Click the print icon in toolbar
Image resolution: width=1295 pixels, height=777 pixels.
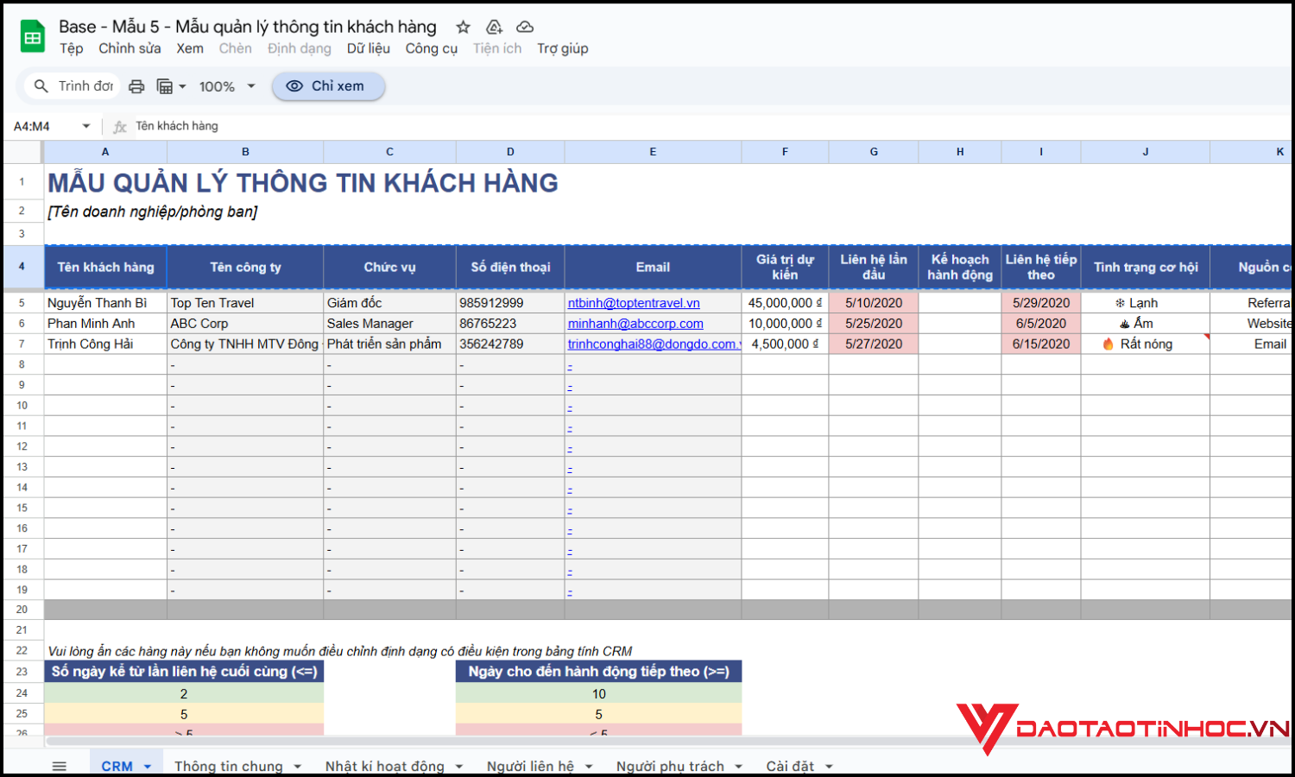click(136, 86)
